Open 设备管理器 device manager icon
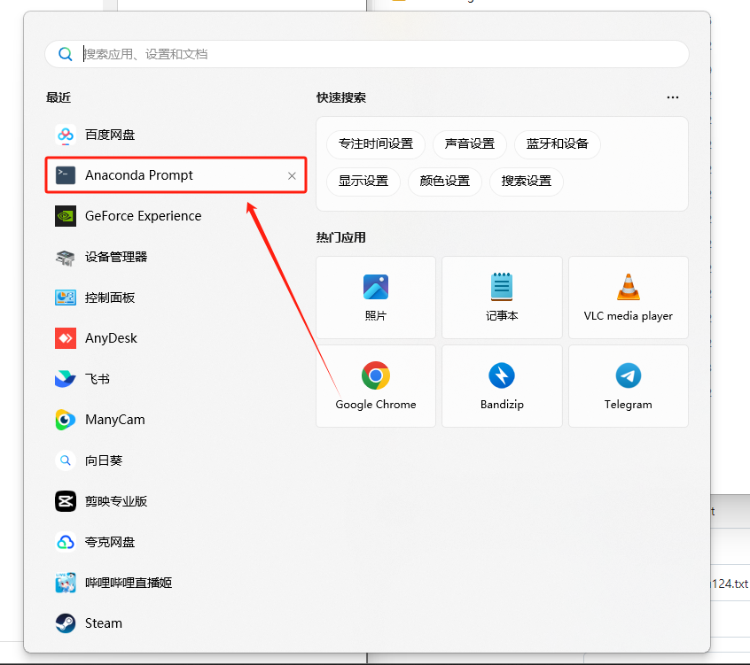Viewport: 750px width, 665px height. click(66, 257)
